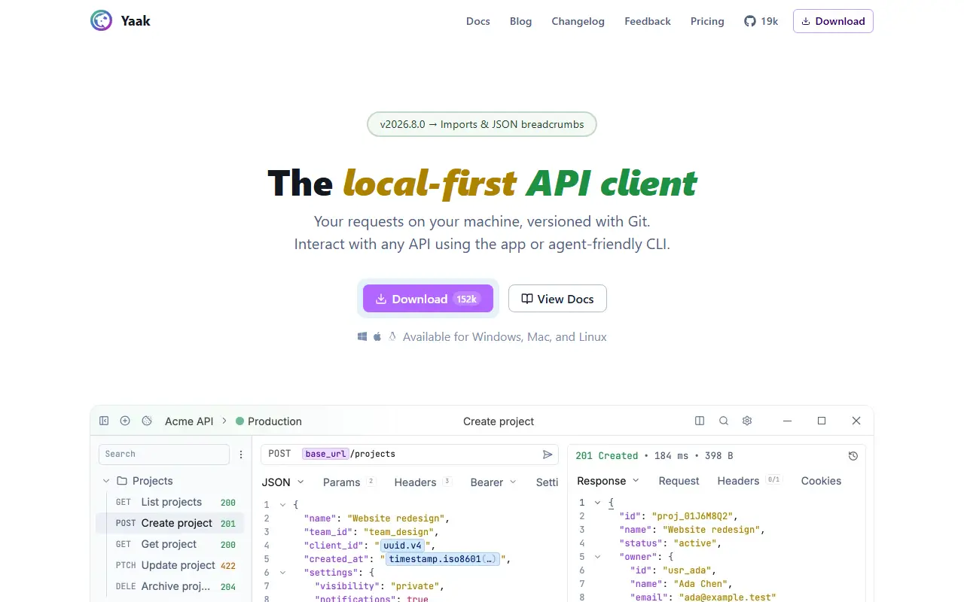Switch to the Params tab
Image resolution: width=964 pixels, height=602 pixels.
click(x=349, y=482)
